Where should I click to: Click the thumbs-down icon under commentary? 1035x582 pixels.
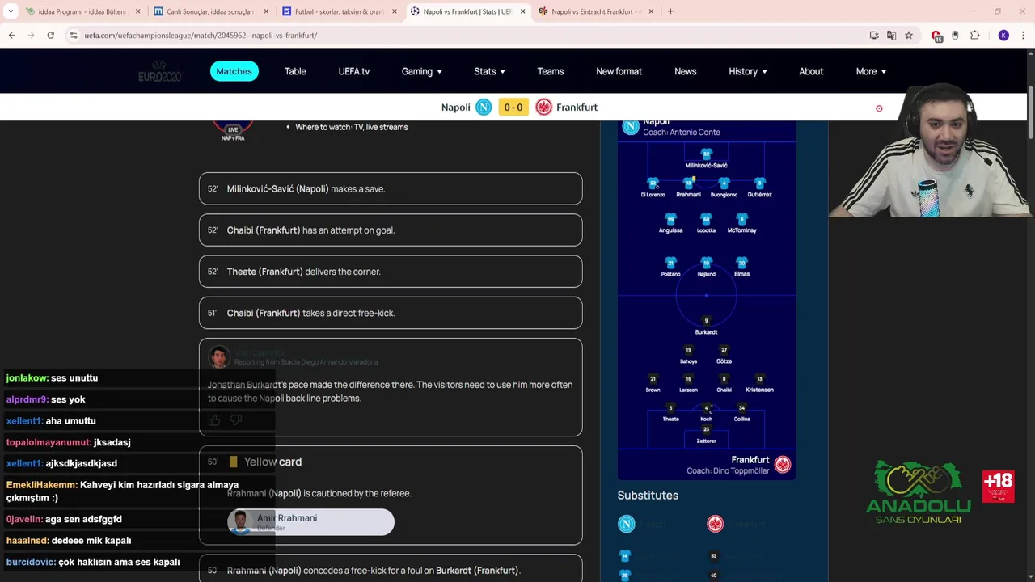click(236, 420)
